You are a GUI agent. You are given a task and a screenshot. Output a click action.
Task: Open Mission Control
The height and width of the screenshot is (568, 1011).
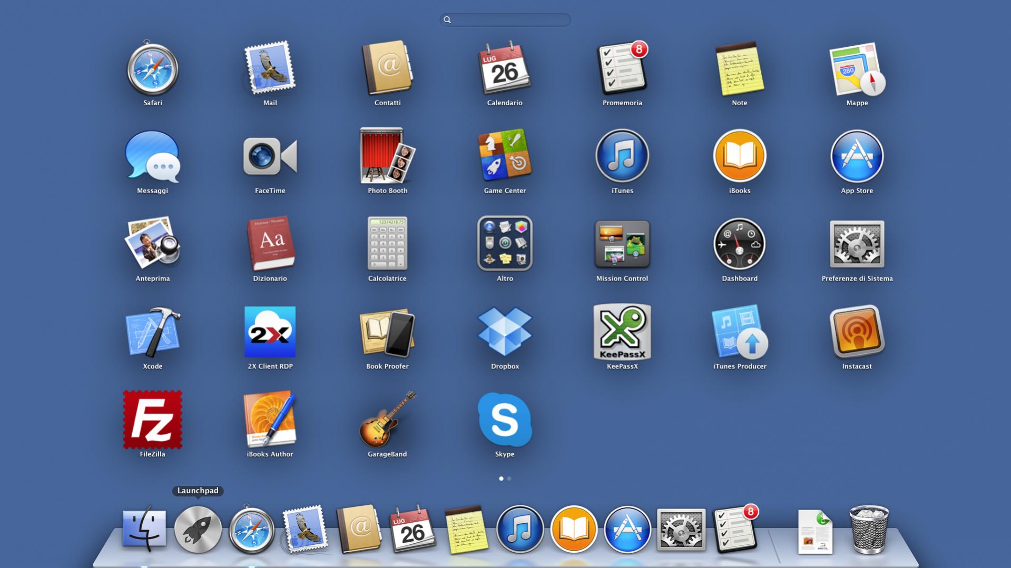coord(622,244)
